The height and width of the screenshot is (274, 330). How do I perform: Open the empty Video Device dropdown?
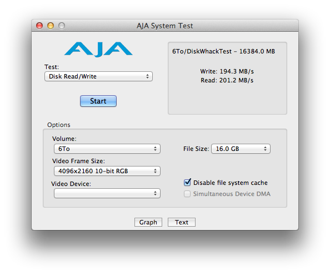pyautogui.click(x=107, y=193)
